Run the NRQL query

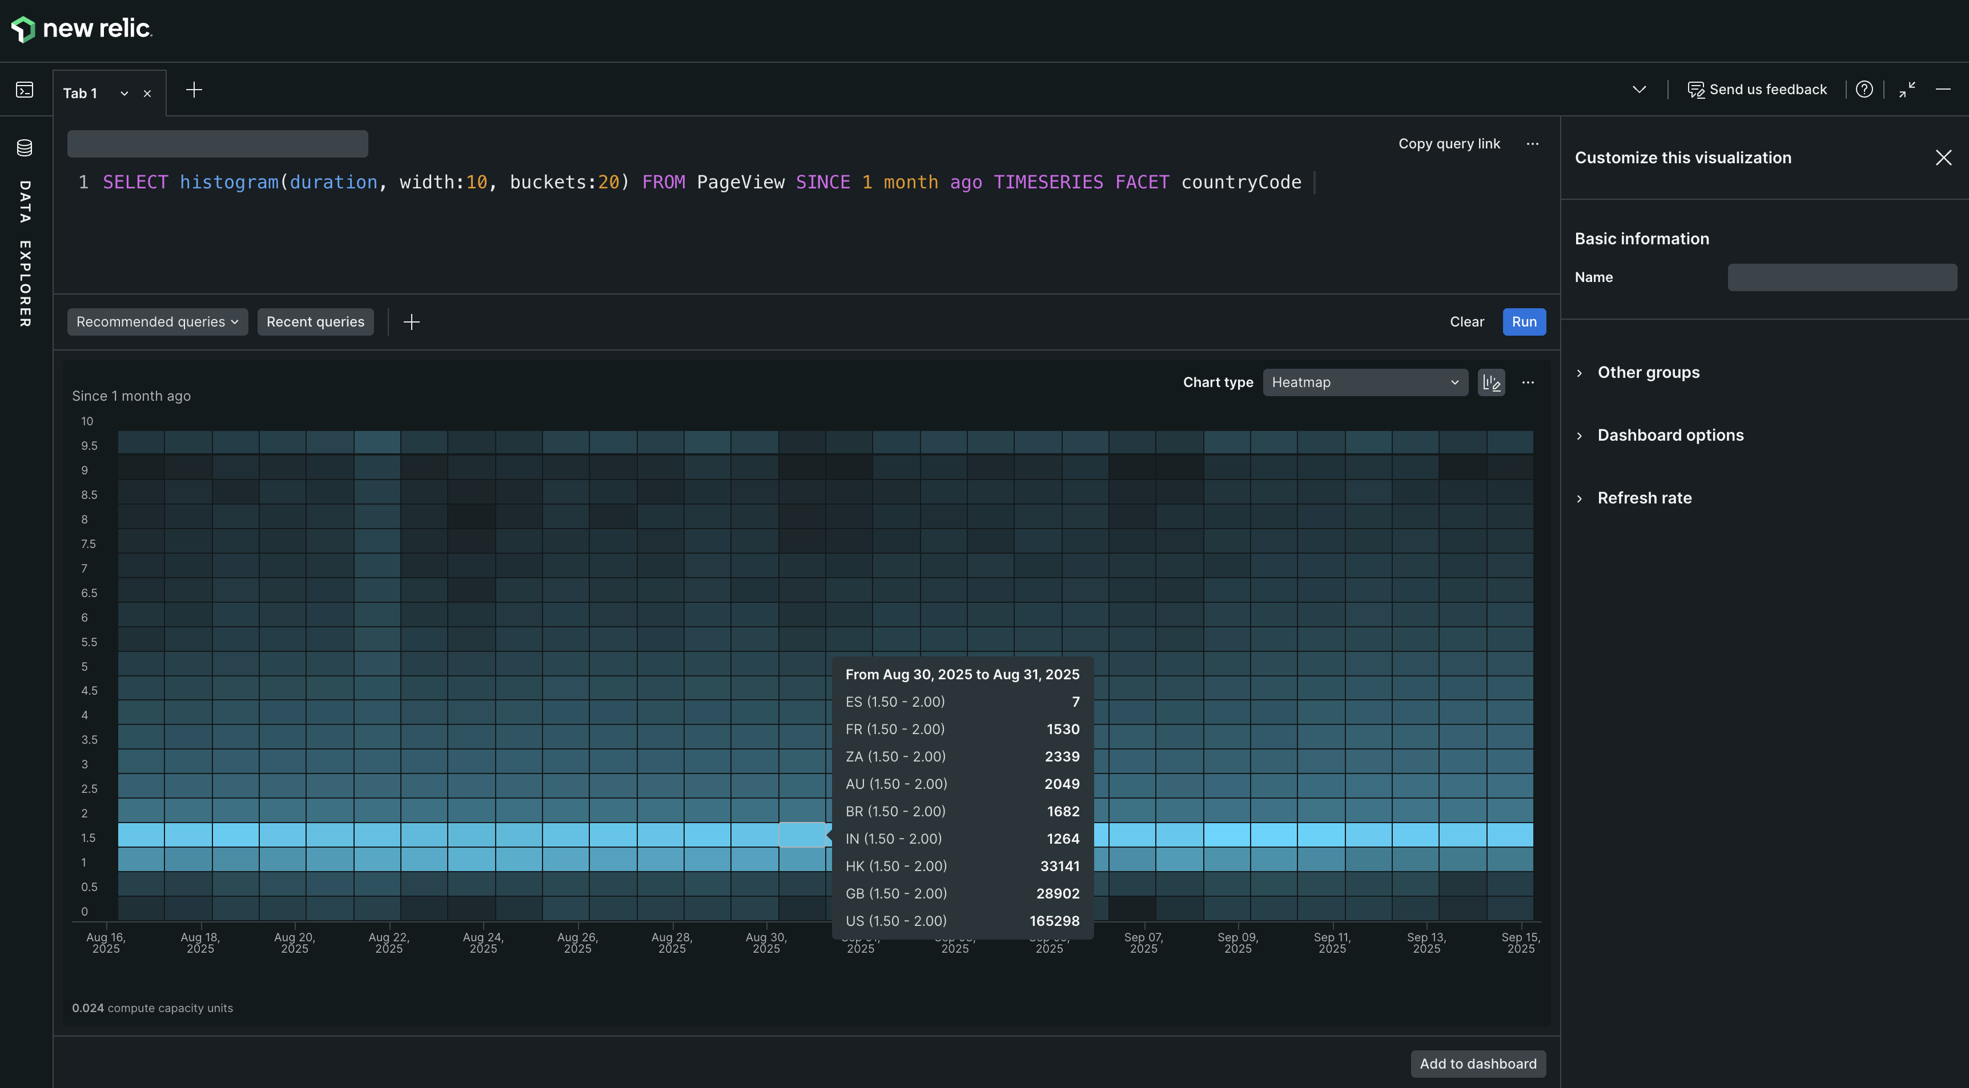point(1524,322)
